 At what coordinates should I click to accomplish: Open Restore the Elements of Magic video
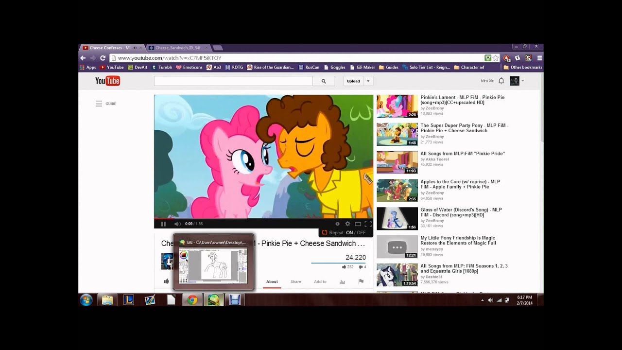(x=458, y=241)
